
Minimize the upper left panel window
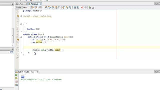pos(12,4)
